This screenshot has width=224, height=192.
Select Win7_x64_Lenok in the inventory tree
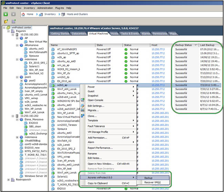34,112
